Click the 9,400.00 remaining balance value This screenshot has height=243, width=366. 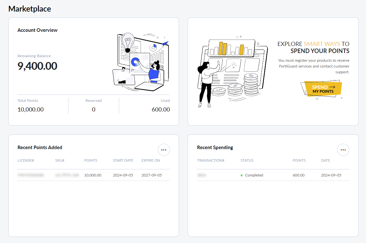(37, 66)
